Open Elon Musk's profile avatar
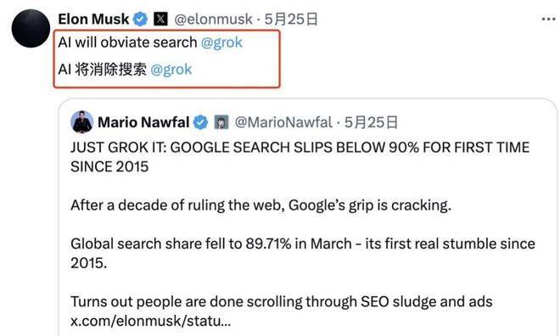This screenshot has width=560, height=336. (31, 29)
